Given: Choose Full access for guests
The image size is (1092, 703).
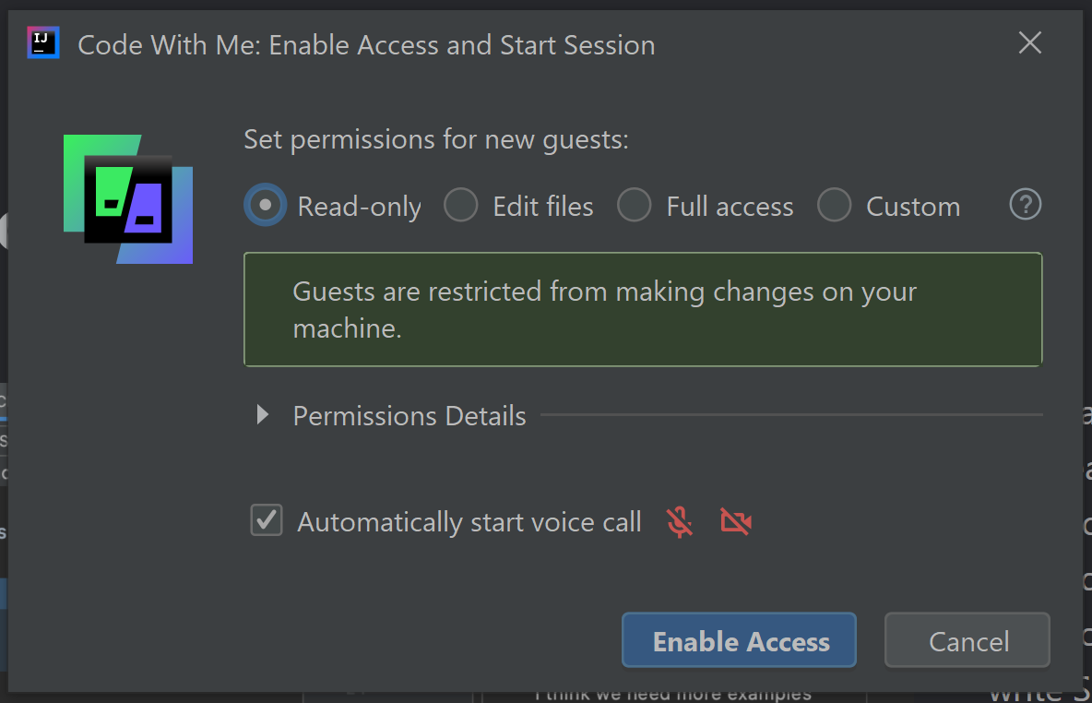Looking at the screenshot, I should 635,205.
